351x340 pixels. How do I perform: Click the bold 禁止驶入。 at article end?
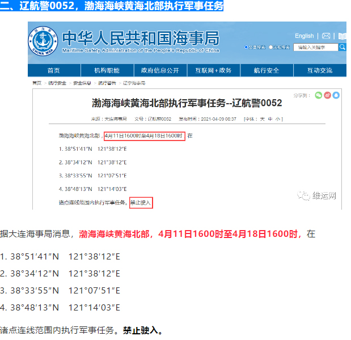143,330
